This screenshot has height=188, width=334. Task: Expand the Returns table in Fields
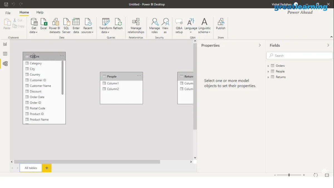(x=268, y=77)
